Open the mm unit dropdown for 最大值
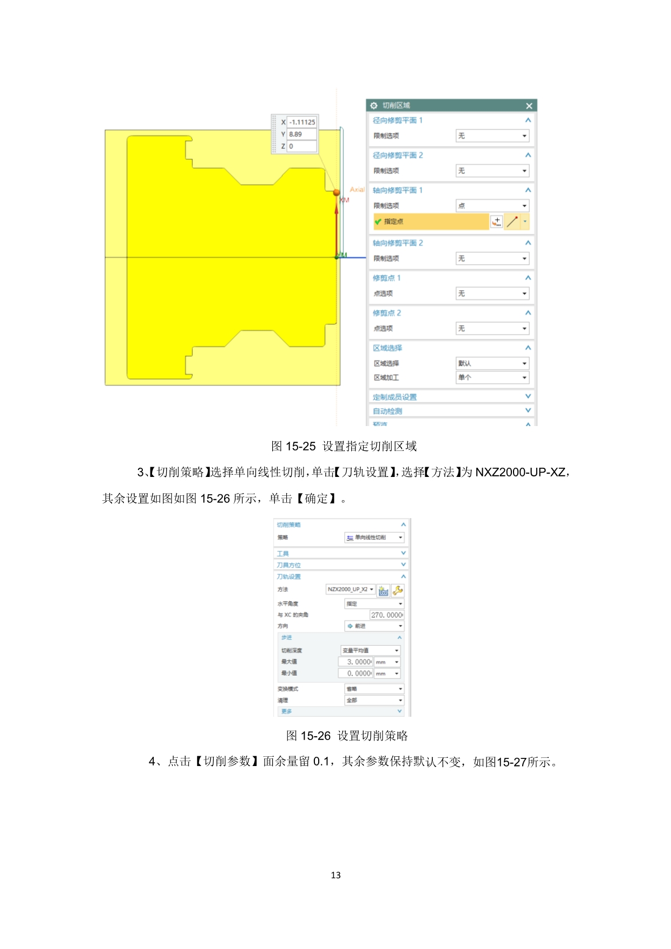 click(387, 662)
